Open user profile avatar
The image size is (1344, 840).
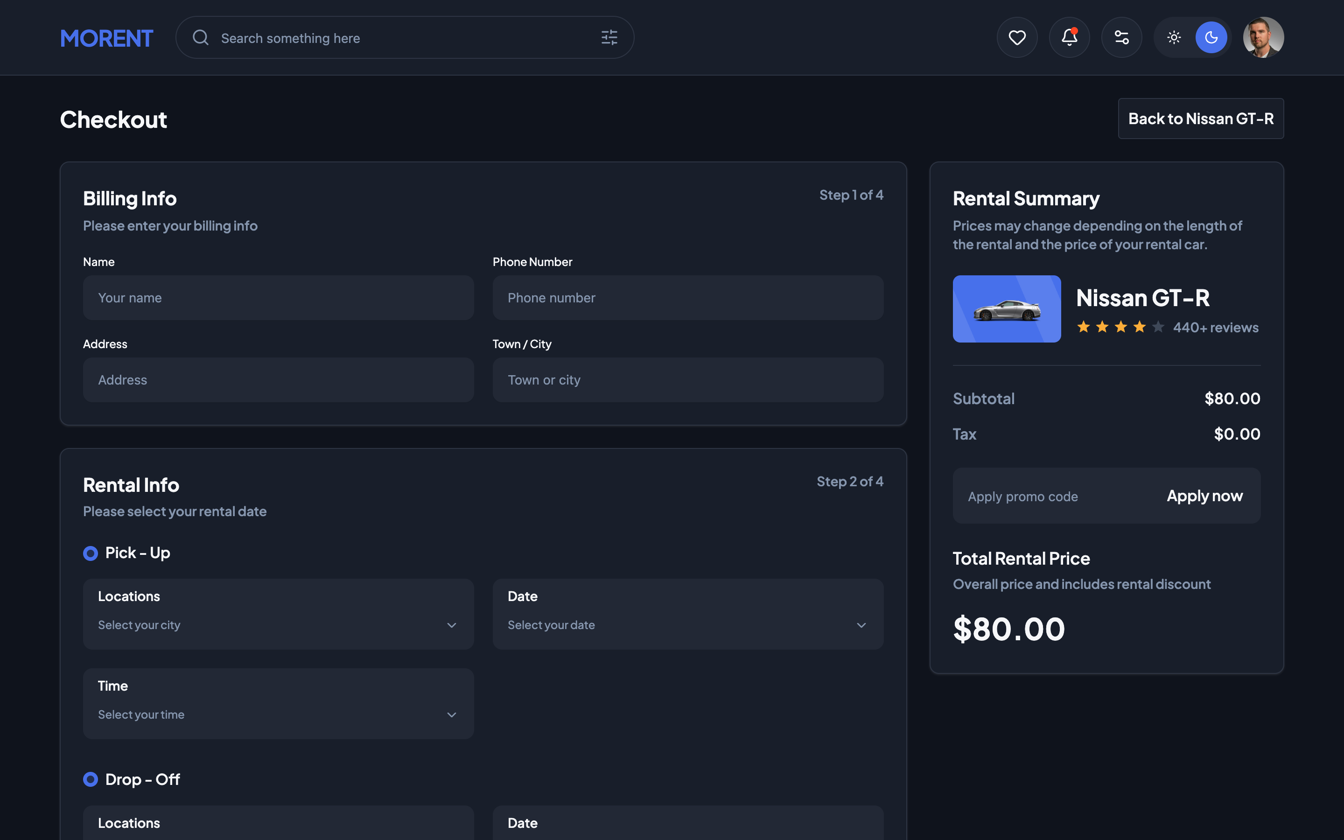click(1263, 37)
